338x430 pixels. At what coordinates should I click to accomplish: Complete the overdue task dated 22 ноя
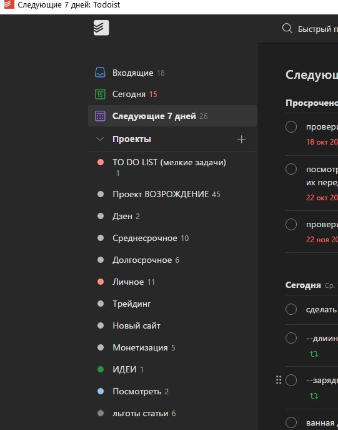pos(291,224)
